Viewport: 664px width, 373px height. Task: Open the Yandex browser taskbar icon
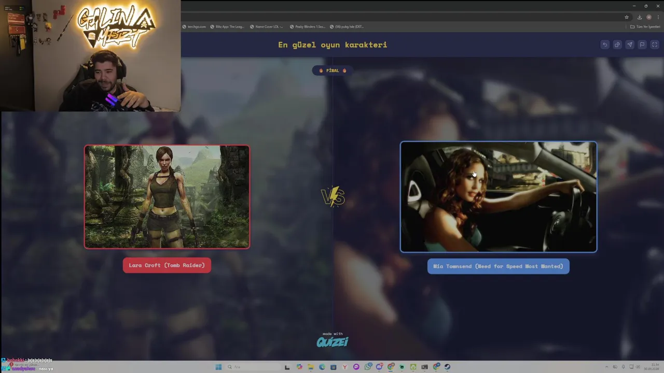tap(345, 367)
